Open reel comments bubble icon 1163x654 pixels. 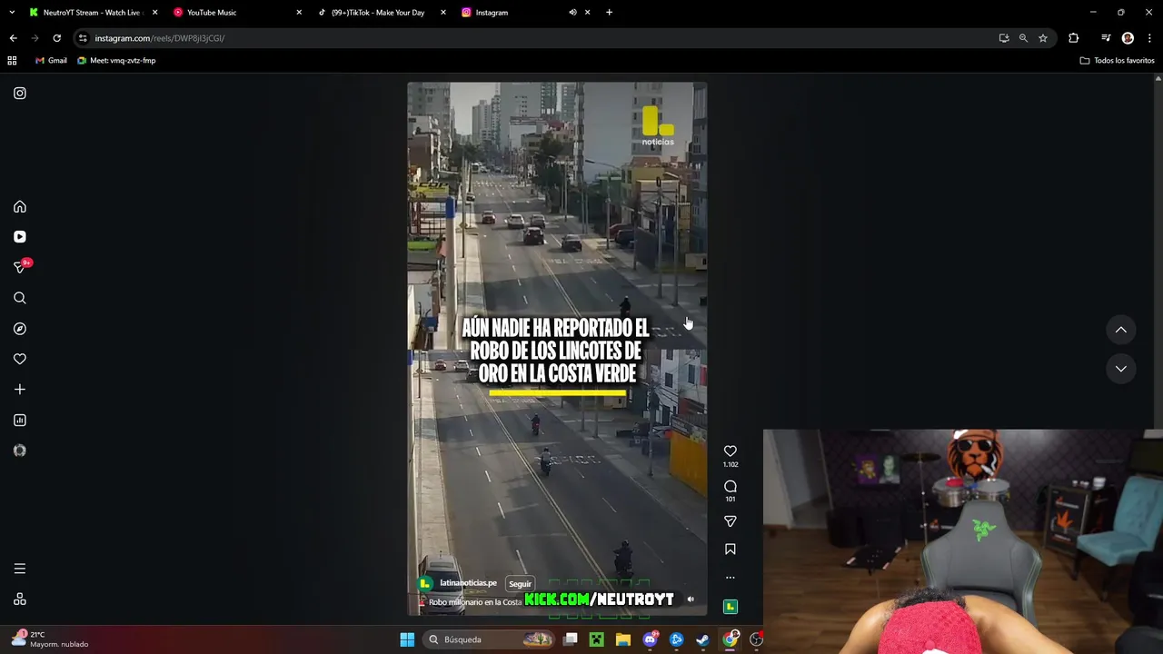731,487
